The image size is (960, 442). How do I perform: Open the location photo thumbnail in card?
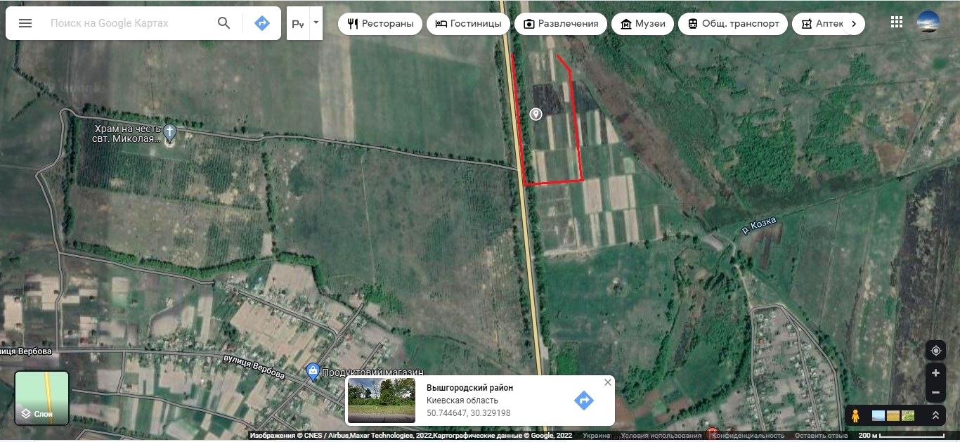(x=382, y=401)
